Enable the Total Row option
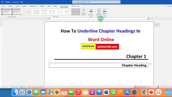 coord(5,12)
